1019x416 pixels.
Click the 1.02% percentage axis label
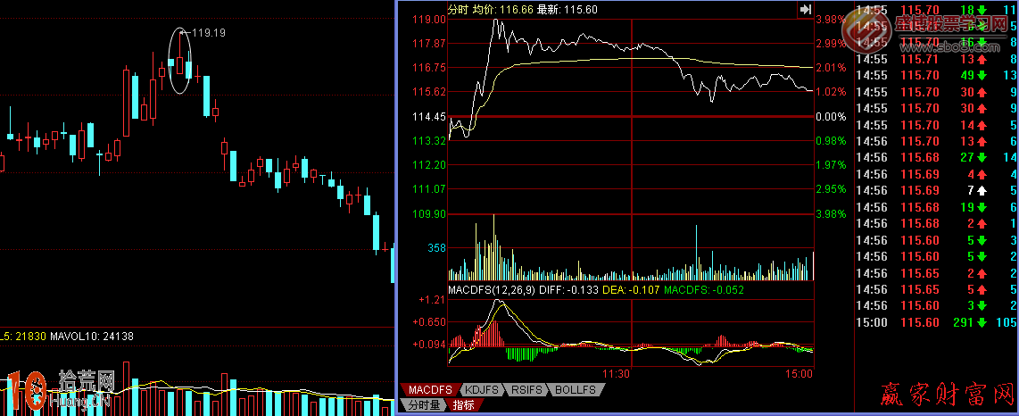(833, 92)
